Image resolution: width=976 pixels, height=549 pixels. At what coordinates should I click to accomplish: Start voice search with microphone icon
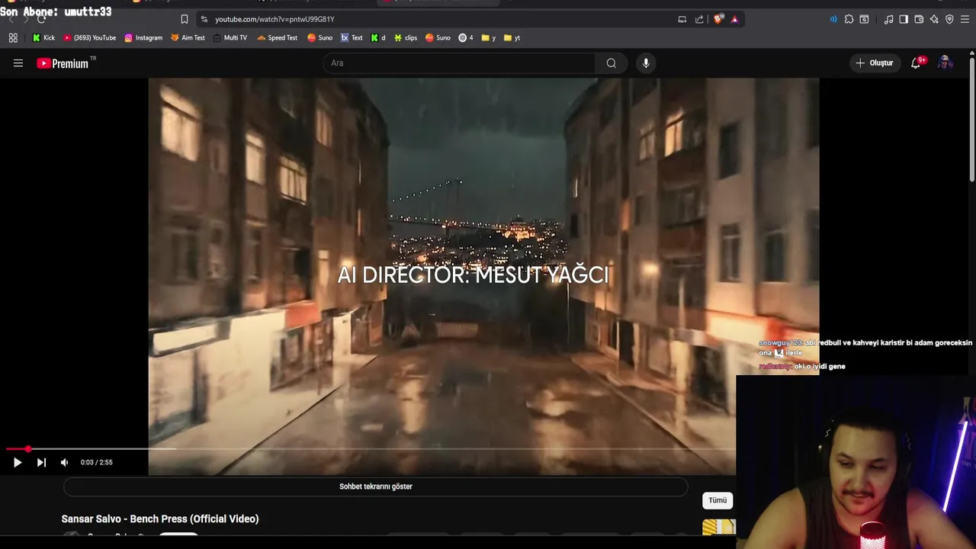[646, 63]
